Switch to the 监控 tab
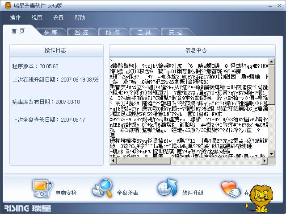This screenshot has height=214, width=286. click(82, 33)
